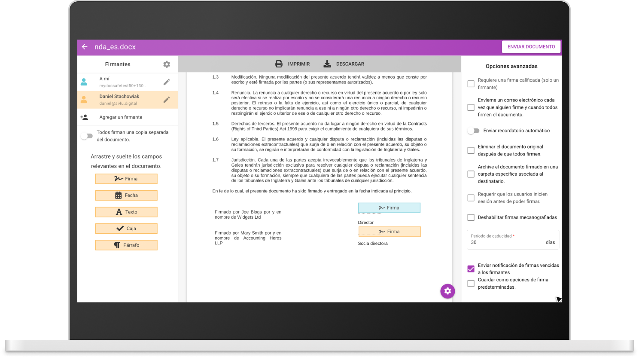Toggle Todos firman una copia separada
Screen dimensions: 639x357
tap(87, 136)
